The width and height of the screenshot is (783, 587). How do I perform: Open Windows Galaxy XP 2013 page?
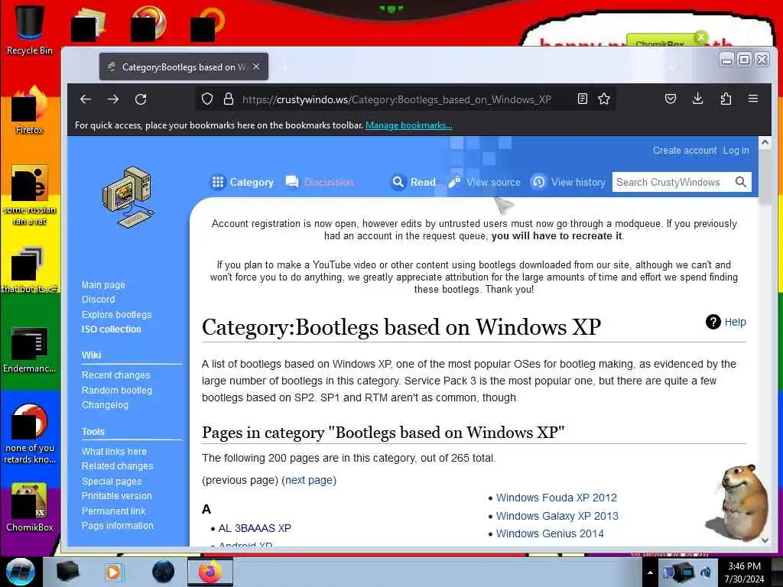[x=557, y=516]
